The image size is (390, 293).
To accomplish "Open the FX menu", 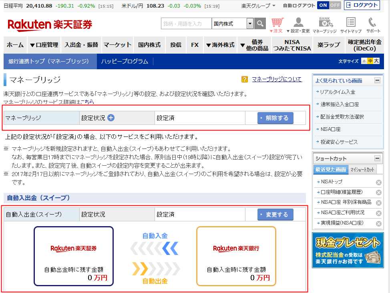I will click(195, 45).
